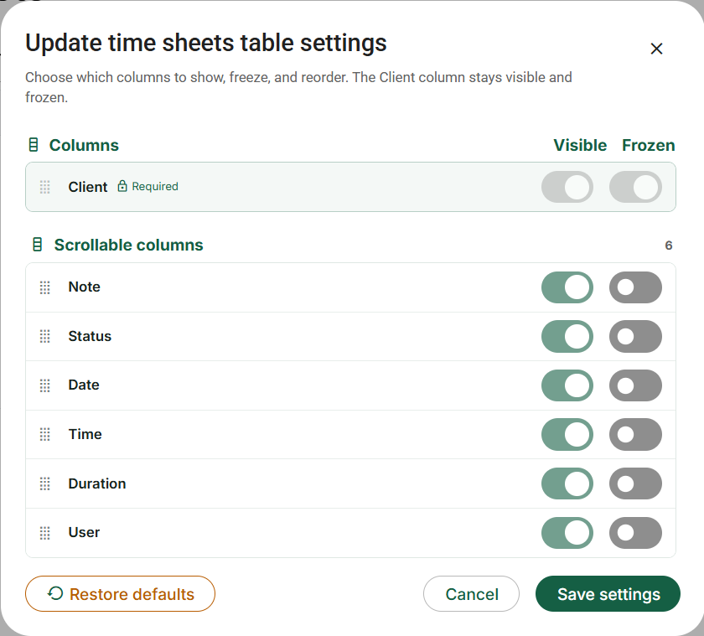Image resolution: width=704 pixels, height=636 pixels.
Task: Click the Required label text
Action: (x=155, y=186)
